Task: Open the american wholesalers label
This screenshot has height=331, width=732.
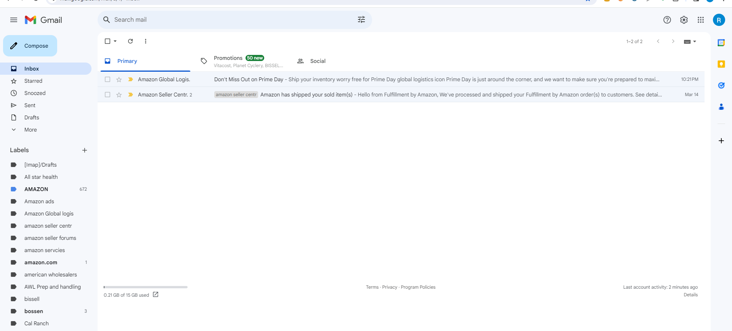Action: (x=46, y=275)
